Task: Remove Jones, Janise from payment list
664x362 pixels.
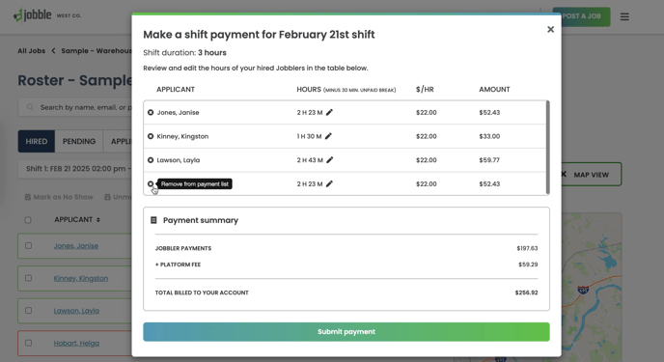Action: 151,113
